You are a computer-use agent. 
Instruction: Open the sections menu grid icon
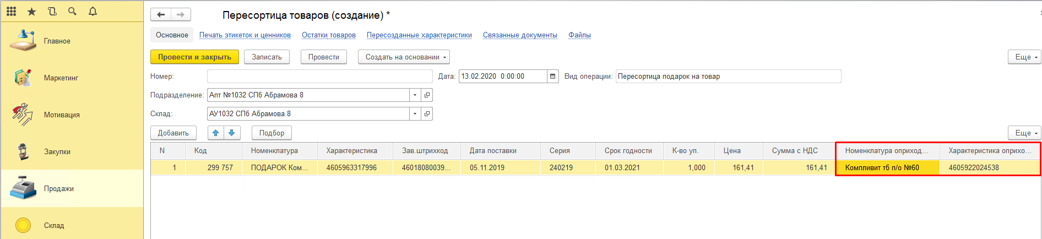coord(11,11)
